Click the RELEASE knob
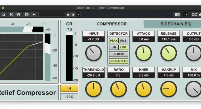This screenshot has height=109, width=201. tap(168, 53)
